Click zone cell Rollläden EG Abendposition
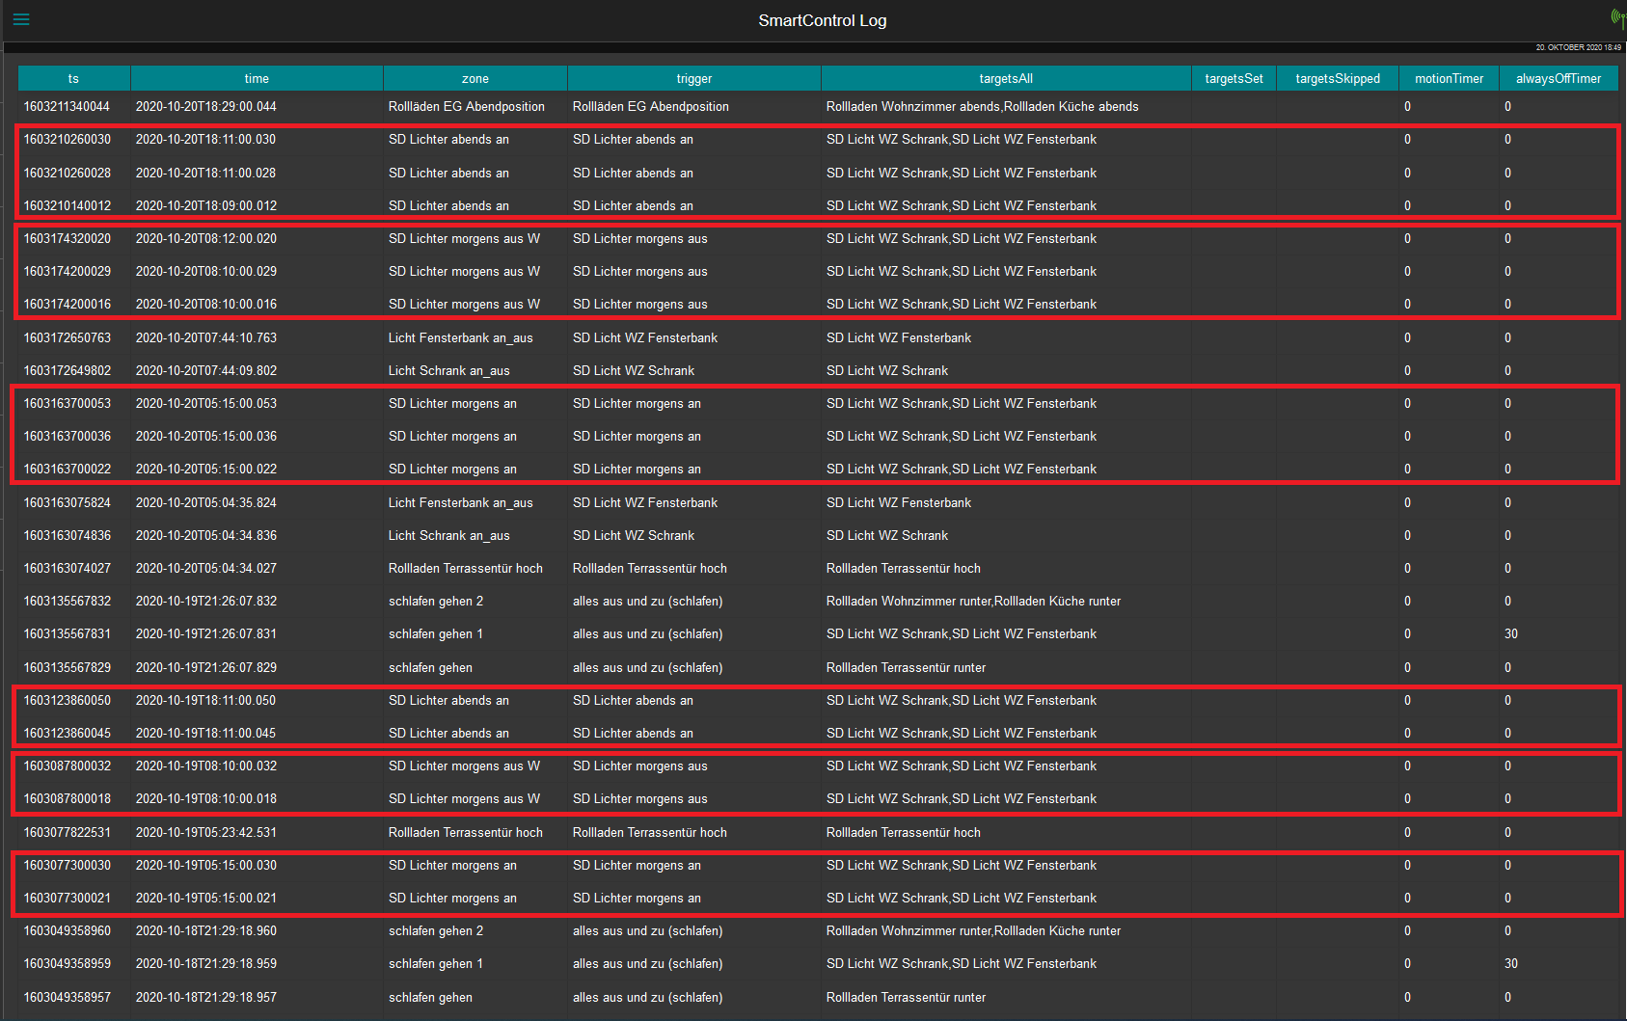The image size is (1627, 1021). pyautogui.click(x=466, y=106)
